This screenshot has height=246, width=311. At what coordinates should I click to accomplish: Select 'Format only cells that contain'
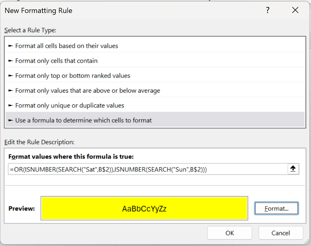click(155, 61)
